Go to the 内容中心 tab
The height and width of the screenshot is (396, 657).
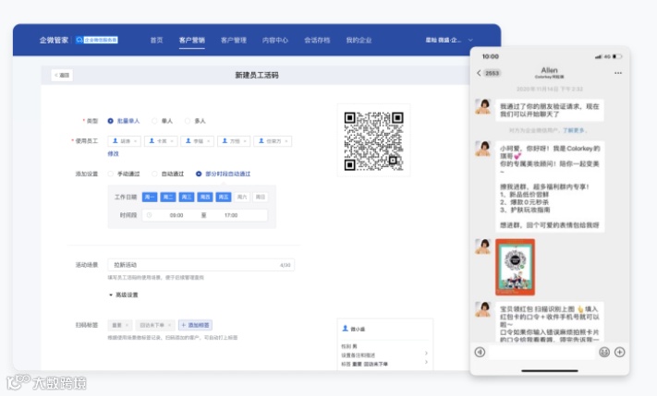point(275,41)
